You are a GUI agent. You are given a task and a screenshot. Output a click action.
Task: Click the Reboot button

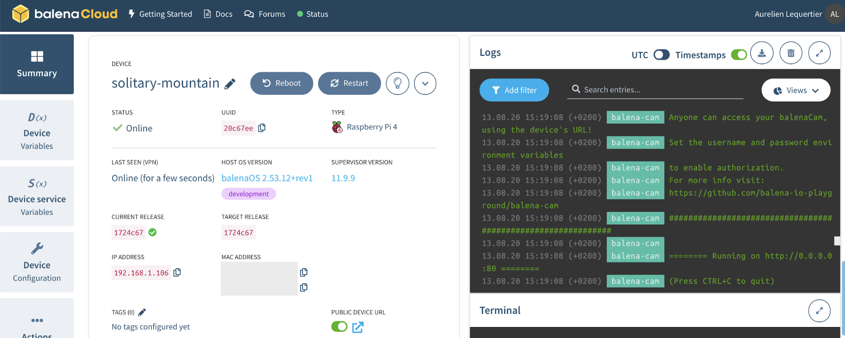(282, 83)
